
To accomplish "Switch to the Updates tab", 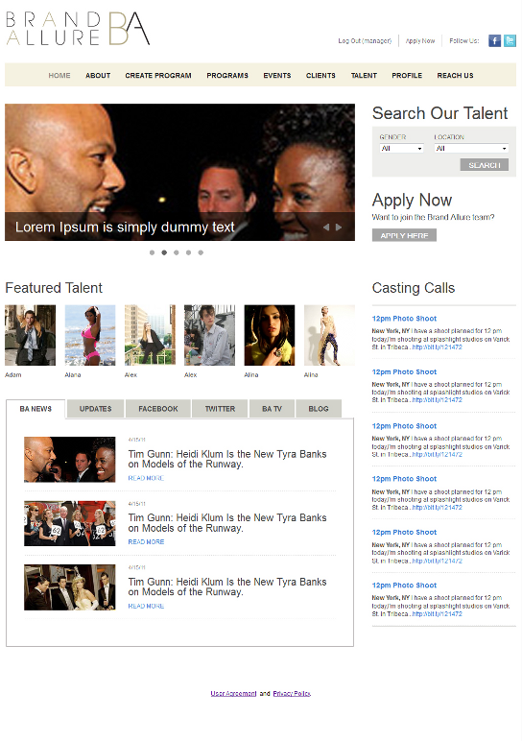I will [95, 409].
